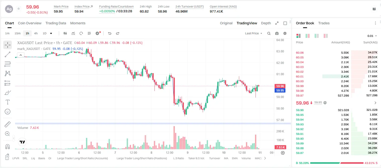Undo the last chart action
381x168 pixels.
109,33
